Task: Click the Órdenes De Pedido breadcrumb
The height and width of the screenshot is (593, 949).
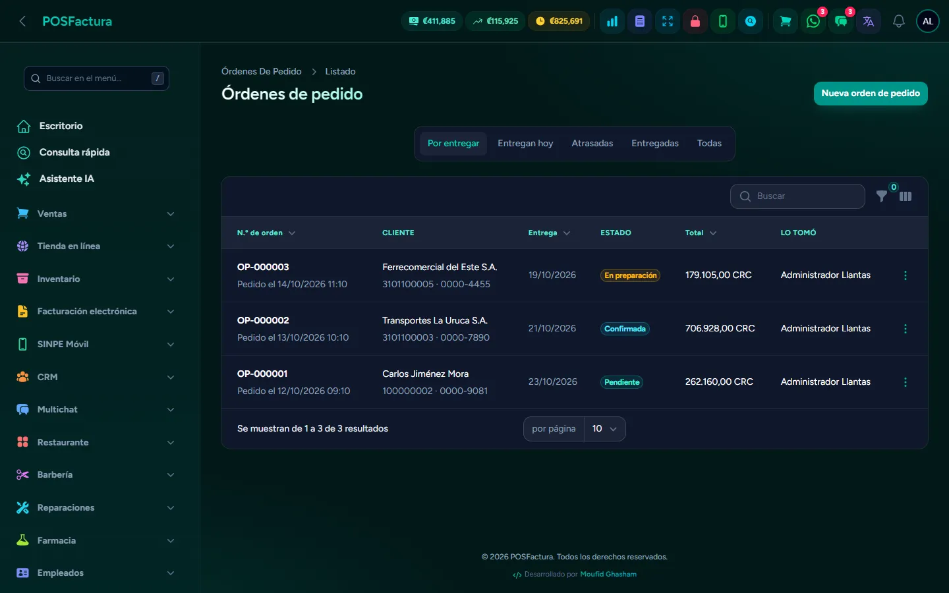Action: 262,71
